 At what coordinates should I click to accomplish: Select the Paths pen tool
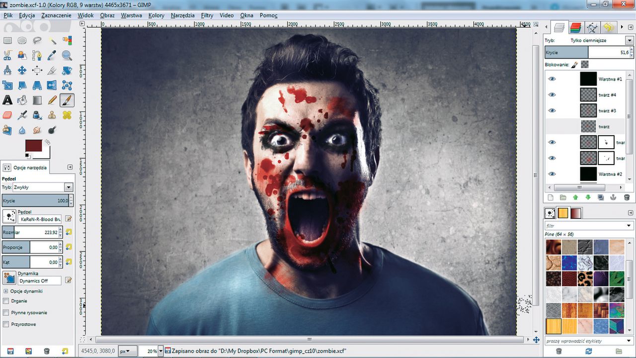[37, 56]
